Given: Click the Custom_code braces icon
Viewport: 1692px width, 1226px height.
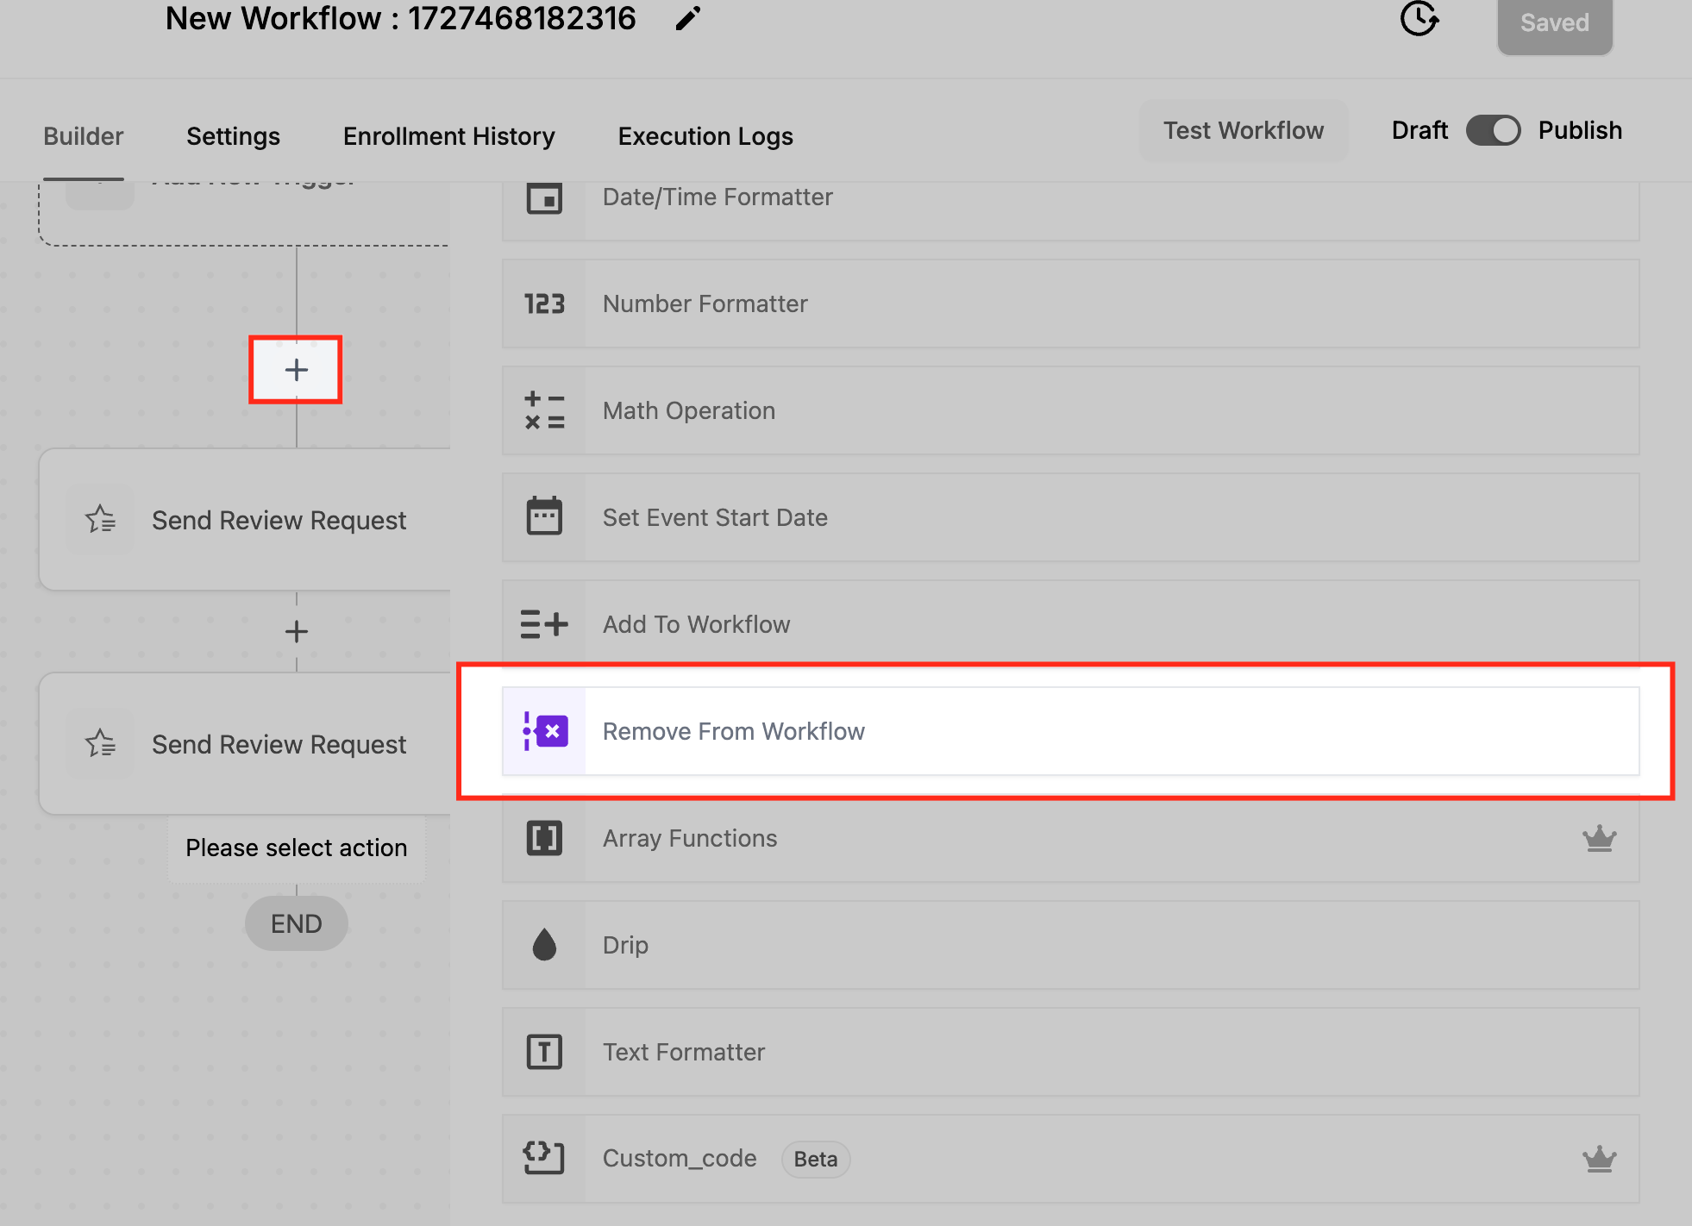Looking at the screenshot, I should pyautogui.click(x=544, y=1158).
